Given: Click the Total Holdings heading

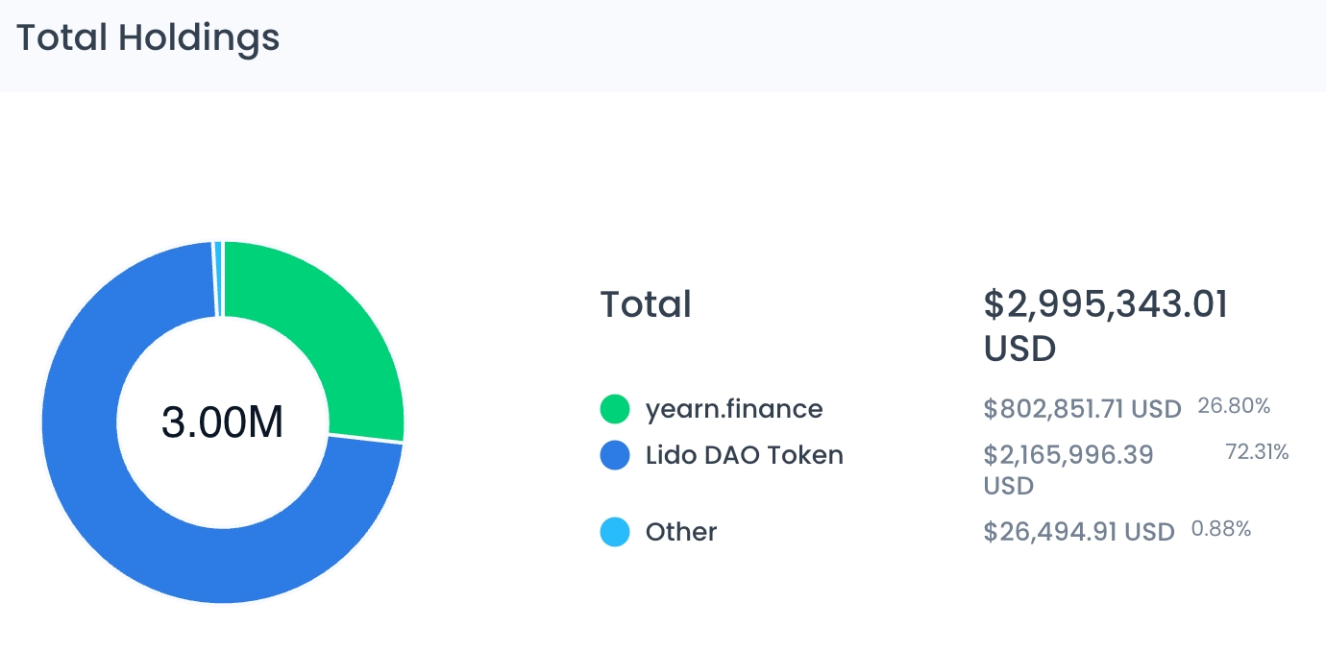Looking at the screenshot, I should pos(148,37).
